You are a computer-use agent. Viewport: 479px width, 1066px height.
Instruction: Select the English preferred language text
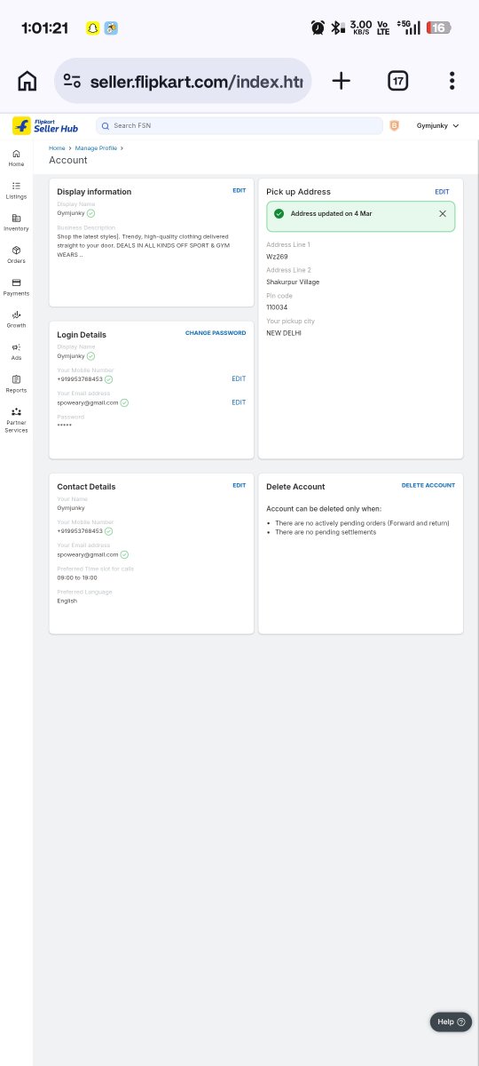point(67,601)
